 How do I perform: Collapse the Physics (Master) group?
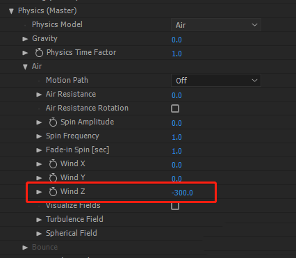(11, 11)
